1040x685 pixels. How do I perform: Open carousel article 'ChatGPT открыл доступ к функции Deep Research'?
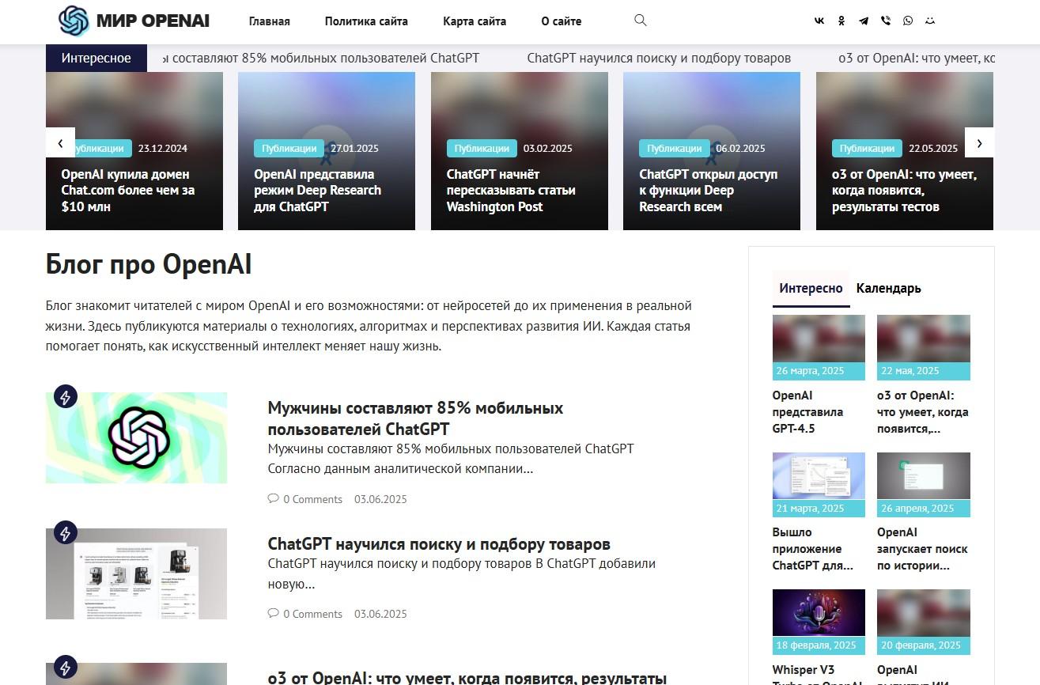[709, 191]
